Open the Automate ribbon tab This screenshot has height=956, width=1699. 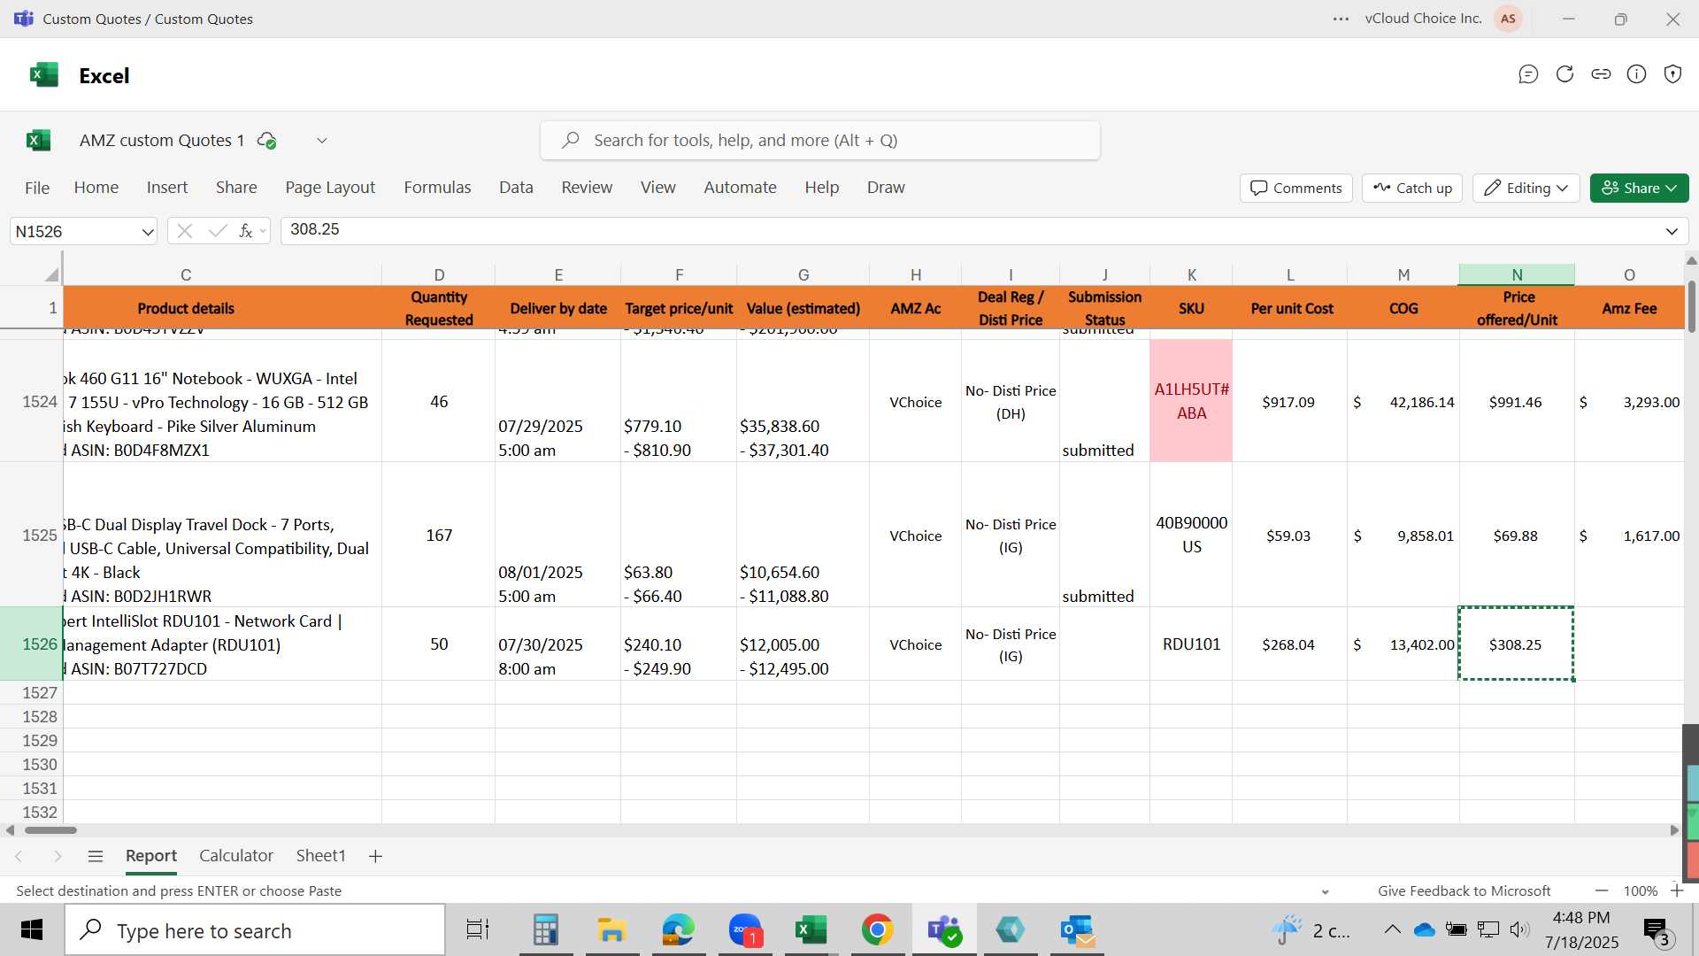click(x=740, y=188)
